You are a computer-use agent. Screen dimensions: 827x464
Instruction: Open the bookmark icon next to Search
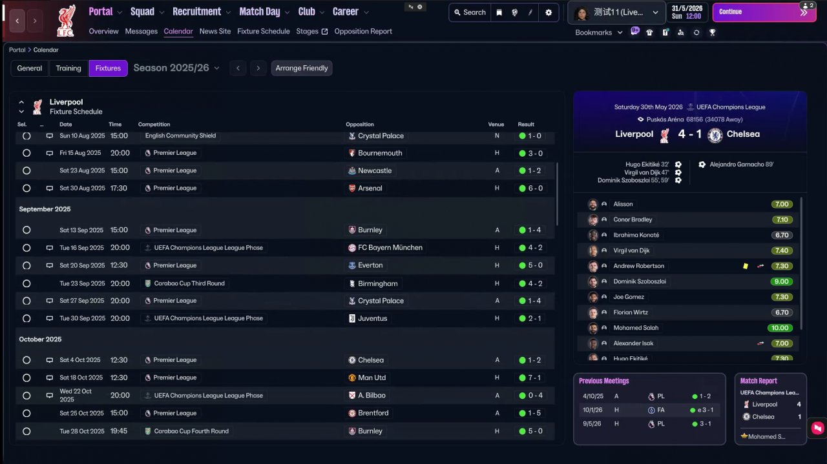(x=499, y=12)
